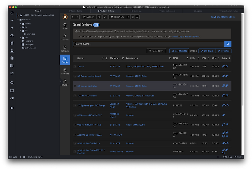The width and height of the screenshot is (252, 170).
Task: Expand the 1Bitsy row details
Action: [75, 67]
